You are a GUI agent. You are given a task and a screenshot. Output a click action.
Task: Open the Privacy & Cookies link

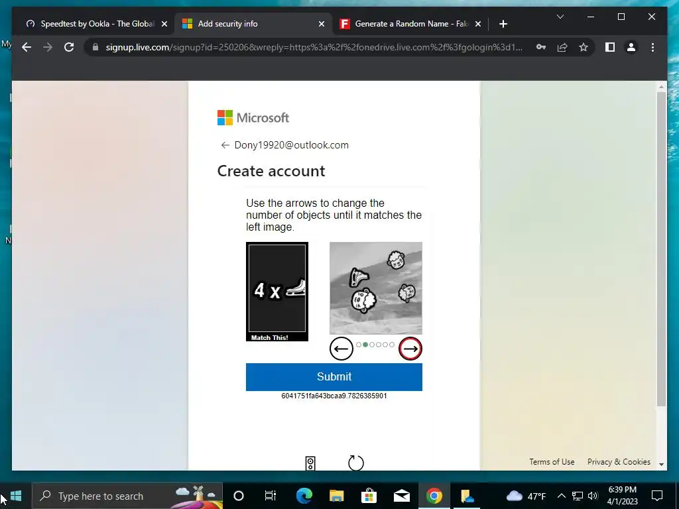[619, 462]
